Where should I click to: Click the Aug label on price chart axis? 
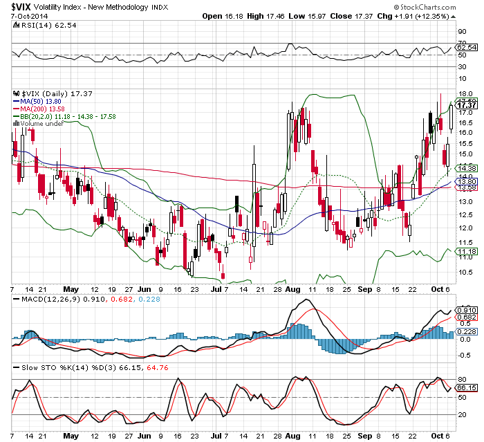[292, 289]
